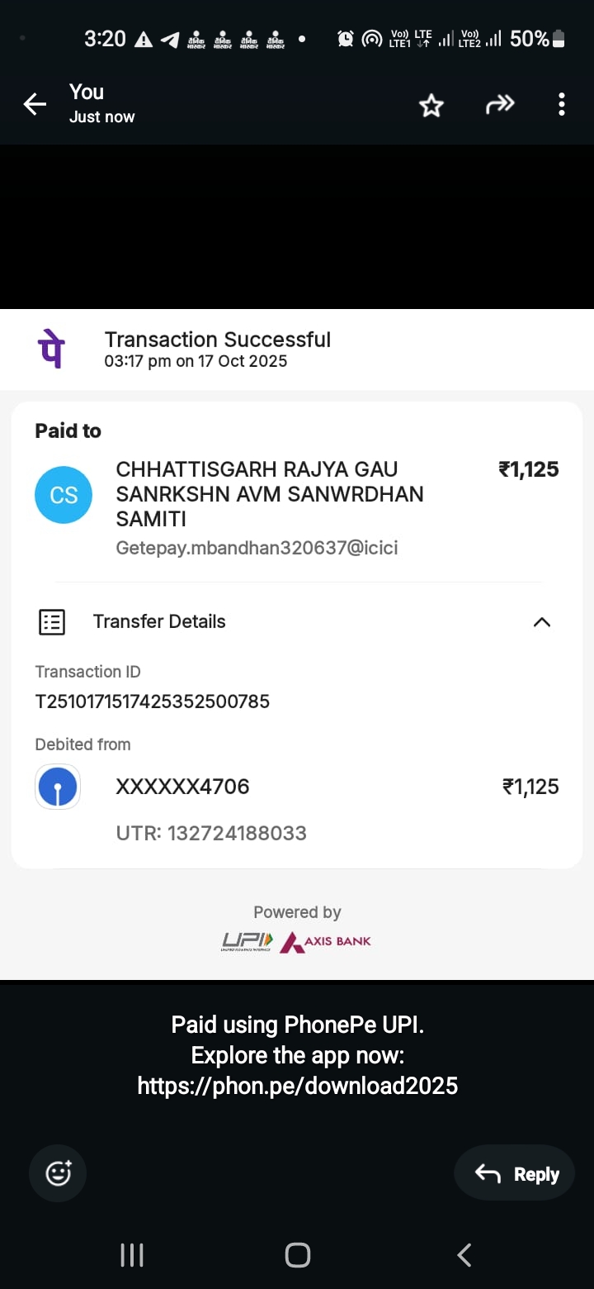Open the phon.pe download link

point(297,1085)
